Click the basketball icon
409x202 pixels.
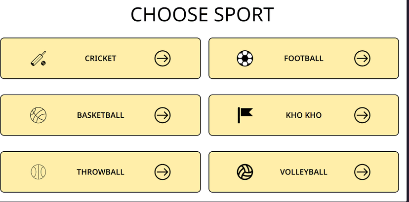39,115
